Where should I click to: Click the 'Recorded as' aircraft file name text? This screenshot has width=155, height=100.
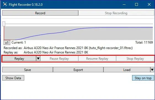[78, 48]
